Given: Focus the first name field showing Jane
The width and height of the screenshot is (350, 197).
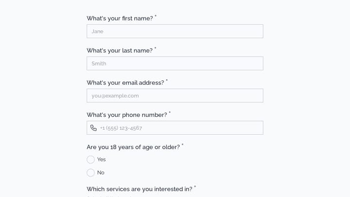Looking at the screenshot, I should (x=175, y=31).
